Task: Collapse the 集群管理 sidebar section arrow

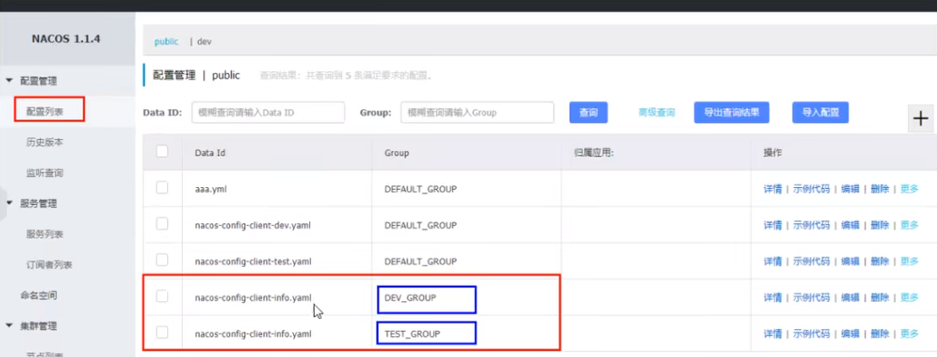Action: 10,326
